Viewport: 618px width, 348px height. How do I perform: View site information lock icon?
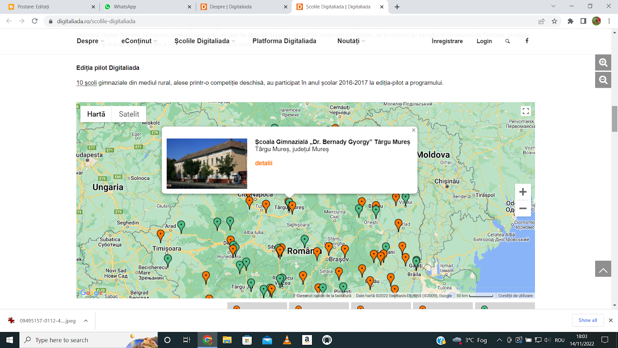[50, 21]
